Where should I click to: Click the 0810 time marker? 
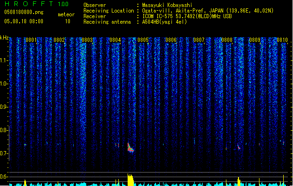(282, 40)
